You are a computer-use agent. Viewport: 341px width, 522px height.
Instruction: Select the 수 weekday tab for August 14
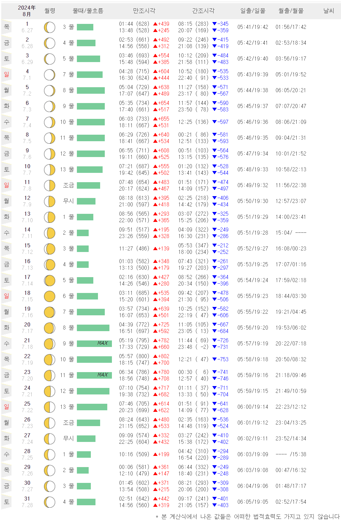tap(7, 233)
